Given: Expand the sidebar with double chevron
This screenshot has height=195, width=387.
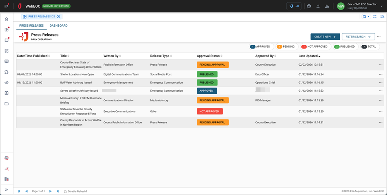Looking at the screenshot, I should [7, 190].
